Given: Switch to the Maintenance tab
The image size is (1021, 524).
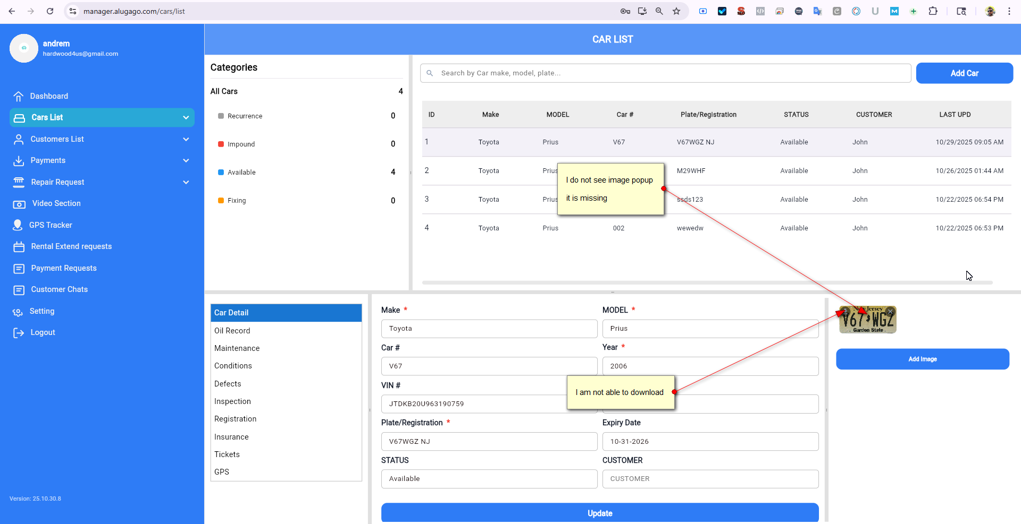Looking at the screenshot, I should [x=237, y=348].
